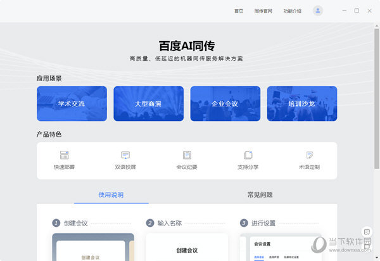Switch to the 常见问题 tab
380x261 pixels.
pyautogui.click(x=260, y=194)
